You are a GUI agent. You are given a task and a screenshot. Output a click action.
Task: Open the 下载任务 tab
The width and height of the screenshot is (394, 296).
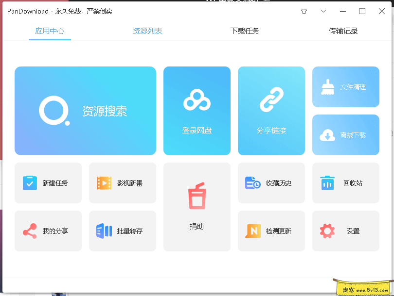245,30
